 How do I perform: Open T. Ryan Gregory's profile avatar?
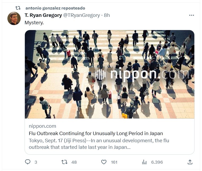click(x=14, y=18)
